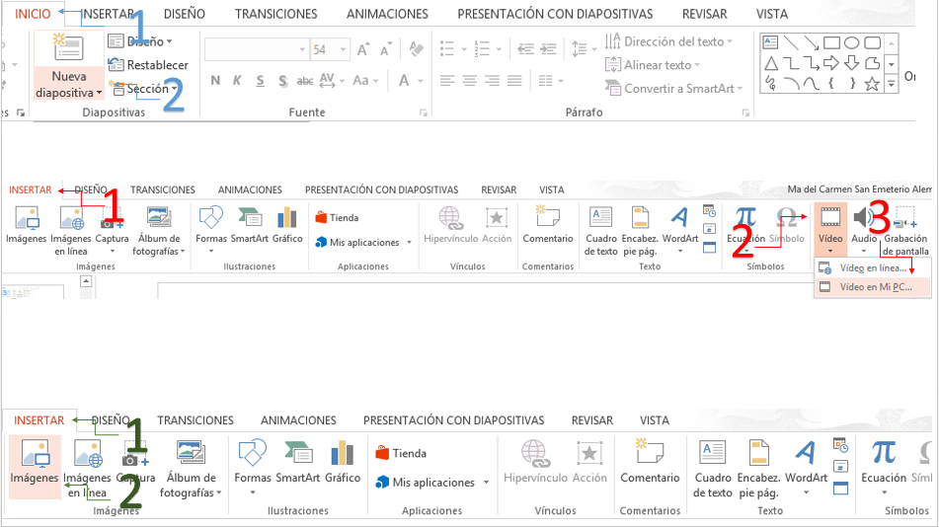This screenshot has height=527, width=939.
Task: Click the Audio speaker icon
Action: click(864, 217)
